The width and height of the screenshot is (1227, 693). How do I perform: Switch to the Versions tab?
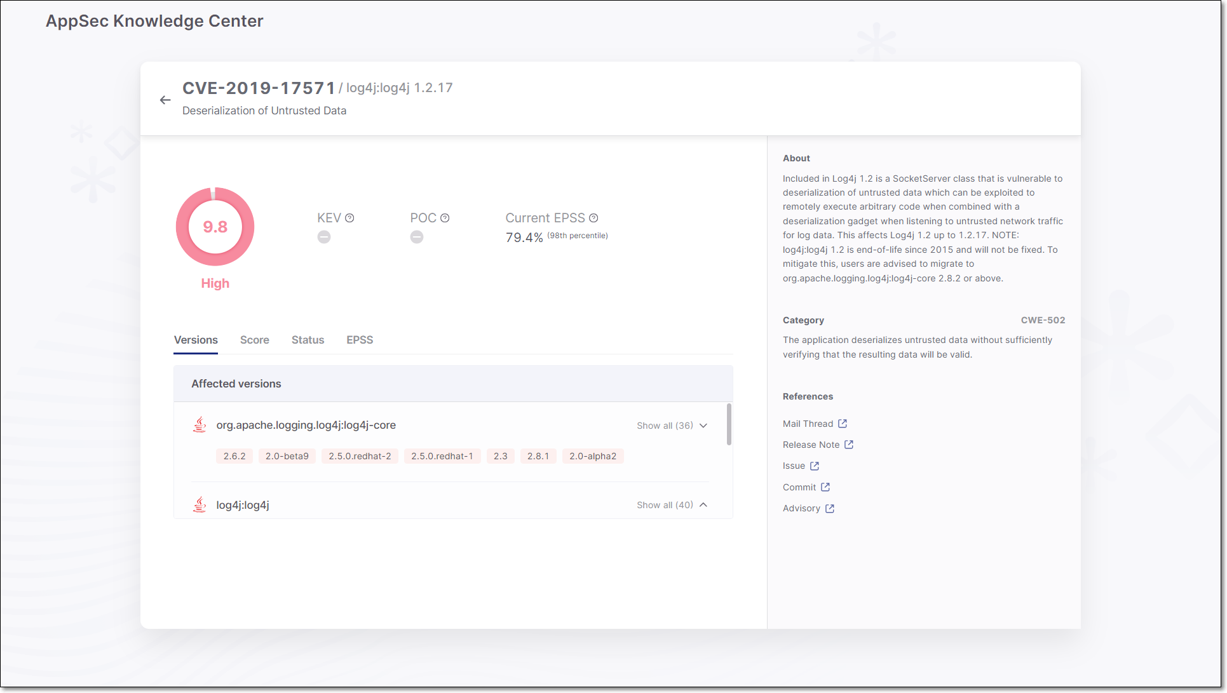coord(196,340)
